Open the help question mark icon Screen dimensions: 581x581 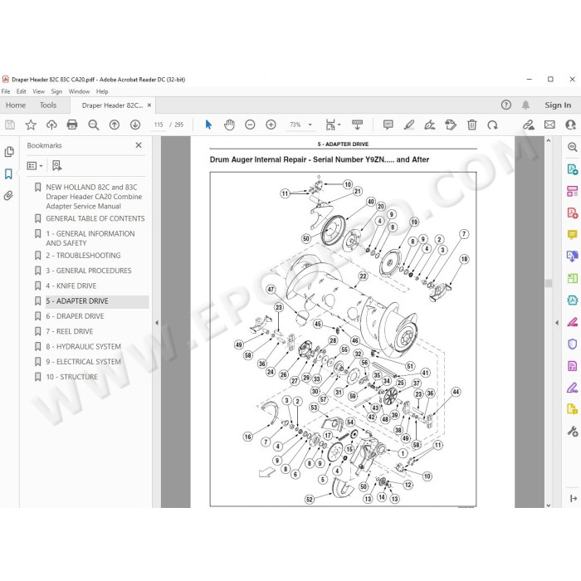click(x=506, y=105)
